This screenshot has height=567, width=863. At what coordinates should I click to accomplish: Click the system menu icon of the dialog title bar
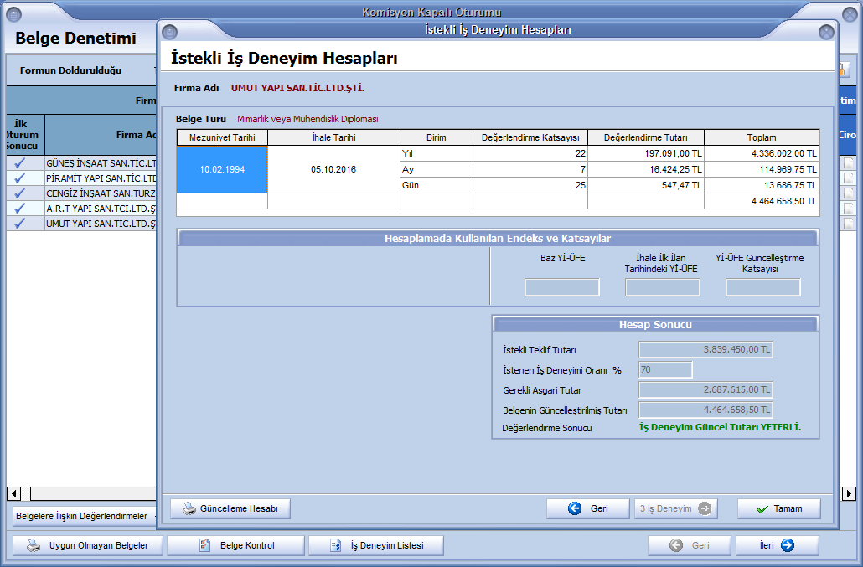pyautogui.click(x=169, y=32)
